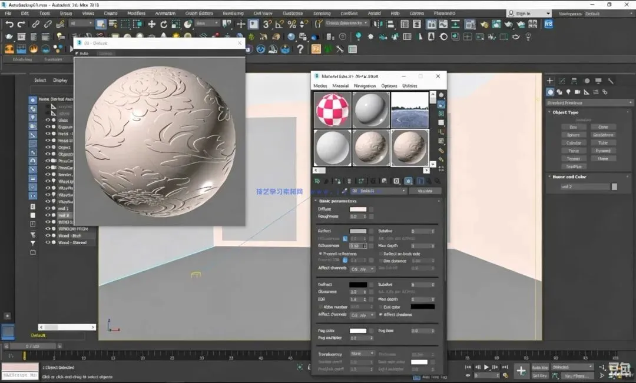This screenshot has height=383, width=636.
Task: Click the Geometry category circle in command panel
Action: click(x=551, y=92)
